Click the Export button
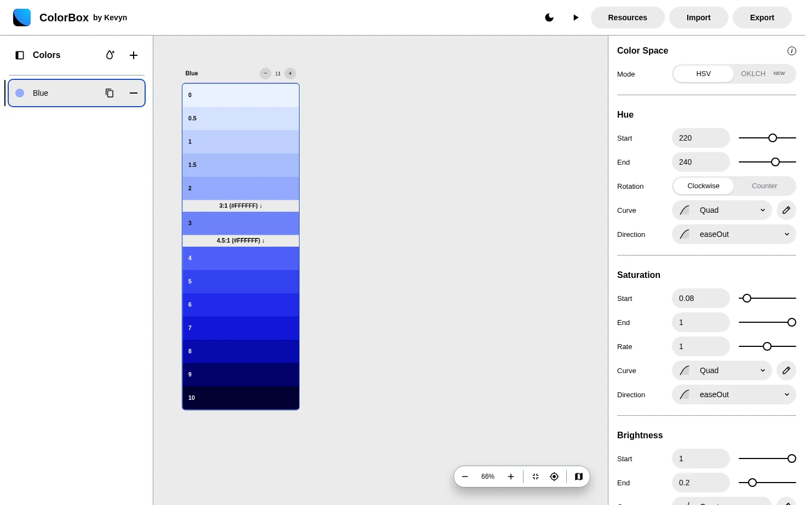The height and width of the screenshot is (505, 805). pyautogui.click(x=762, y=18)
